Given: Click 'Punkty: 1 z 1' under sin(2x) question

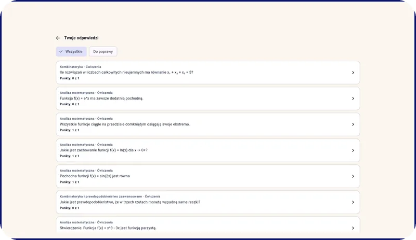Looking at the screenshot, I should pos(70,182).
